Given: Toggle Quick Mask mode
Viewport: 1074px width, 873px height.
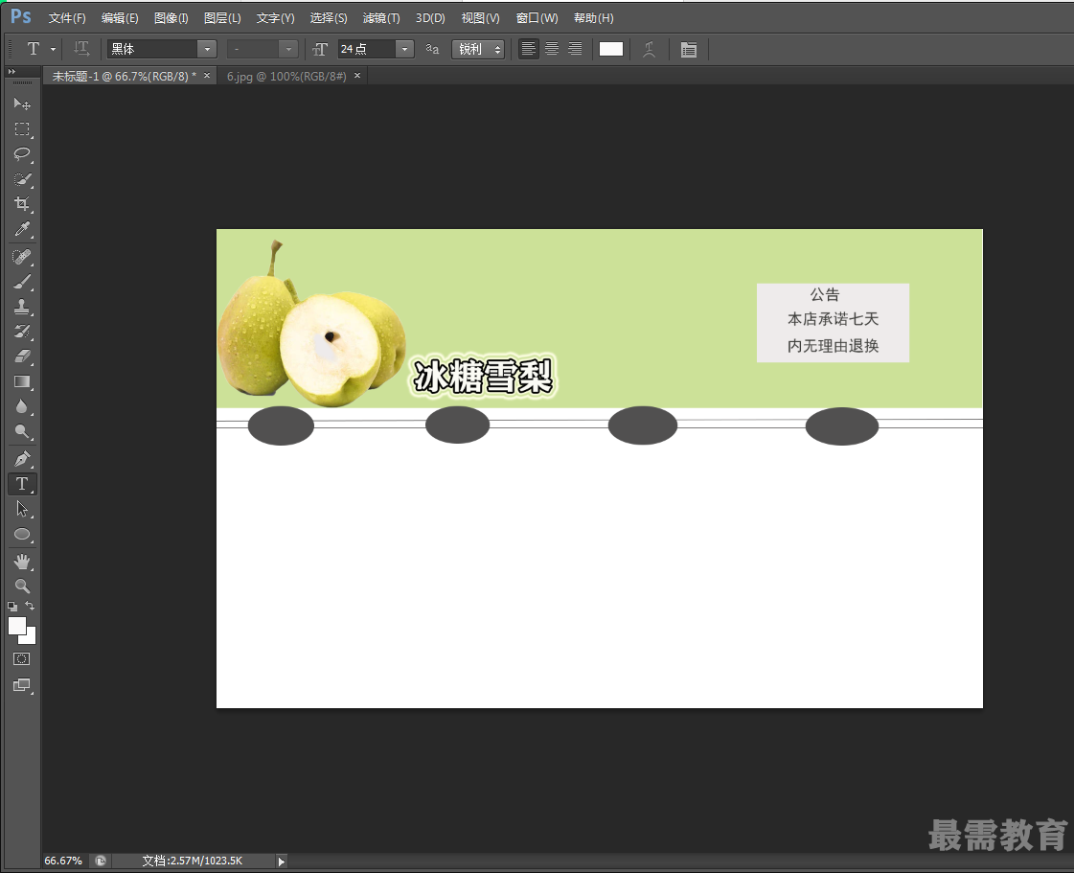Looking at the screenshot, I should [22, 659].
